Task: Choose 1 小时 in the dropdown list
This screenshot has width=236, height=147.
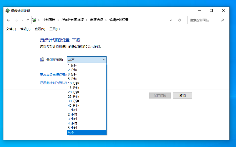Action: pos(72,110)
